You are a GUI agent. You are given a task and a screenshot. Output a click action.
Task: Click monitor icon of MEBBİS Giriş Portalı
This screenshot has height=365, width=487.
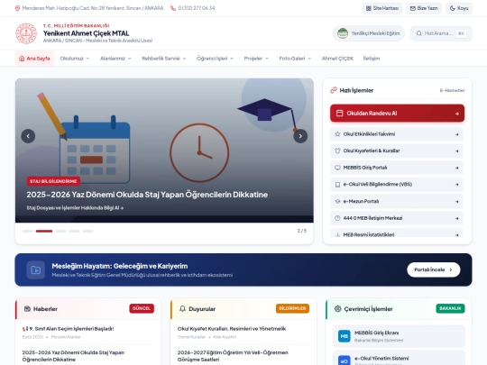coord(337,168)
